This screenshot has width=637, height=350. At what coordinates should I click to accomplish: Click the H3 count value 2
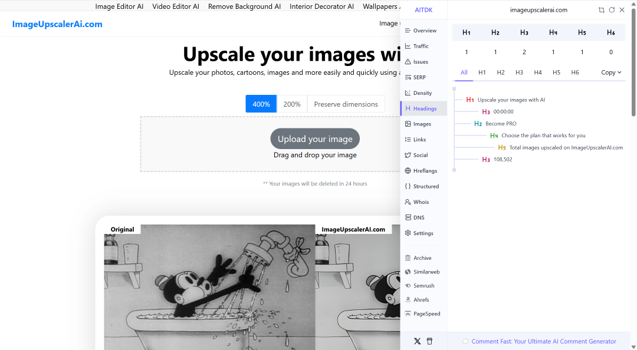point(524,52)
